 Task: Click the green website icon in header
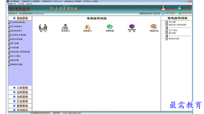(180, 13)
